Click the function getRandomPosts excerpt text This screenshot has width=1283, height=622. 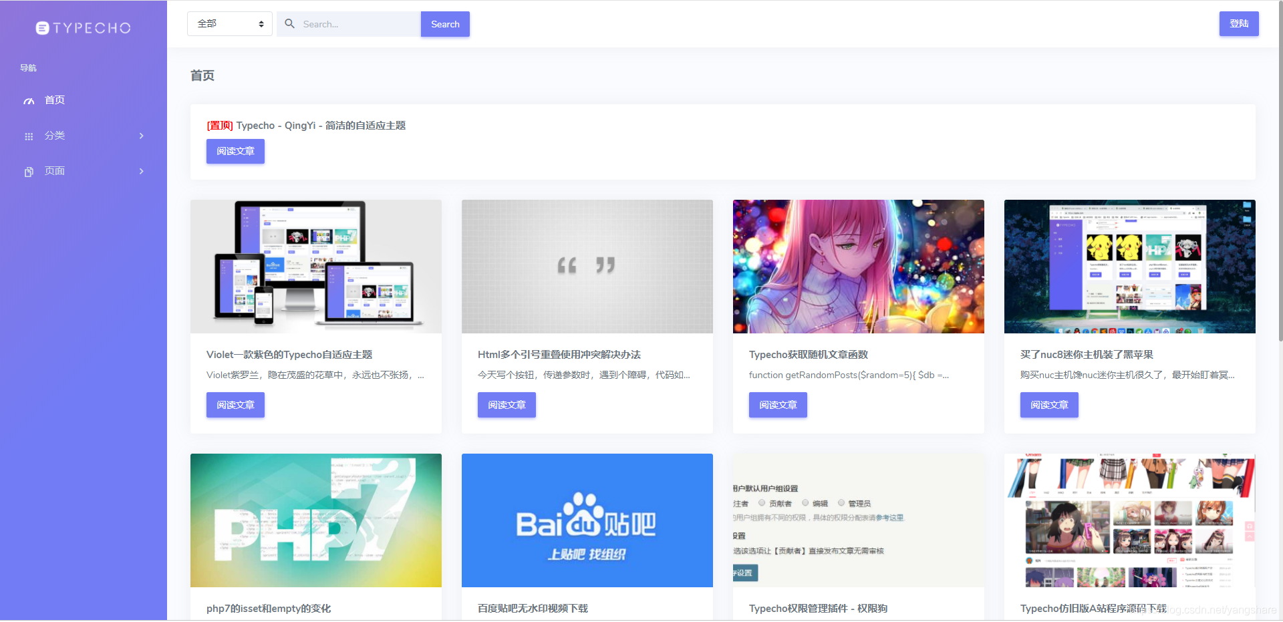[x=849, y=375]
